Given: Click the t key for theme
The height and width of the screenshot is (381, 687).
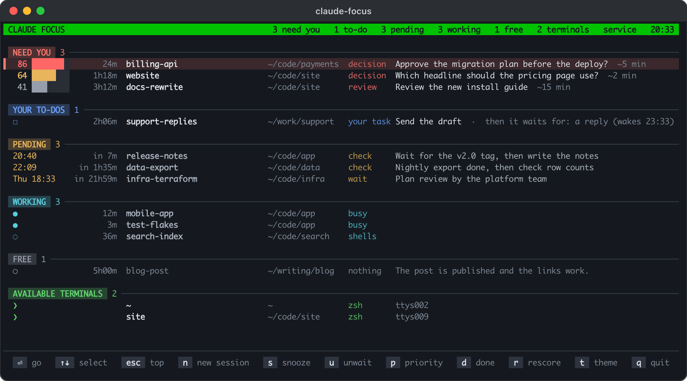Looking at the screenshot, I should [582, 362].
